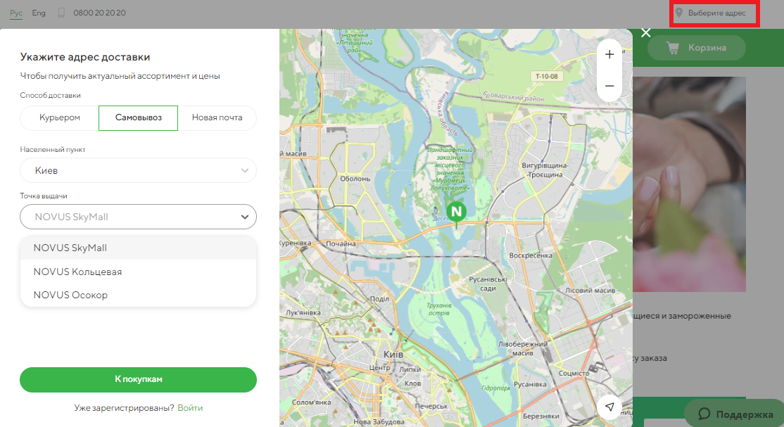Collapse the Точка выдачи dropdown chevron
Viewport: 784px width, 427px height.
click(244, 217)
